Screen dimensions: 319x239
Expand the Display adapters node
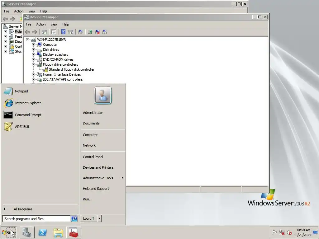[33, 54]
